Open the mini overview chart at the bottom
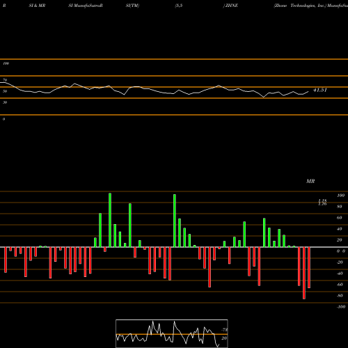The image size is (348, 348). pyautogui.click(x=172, y=333)
